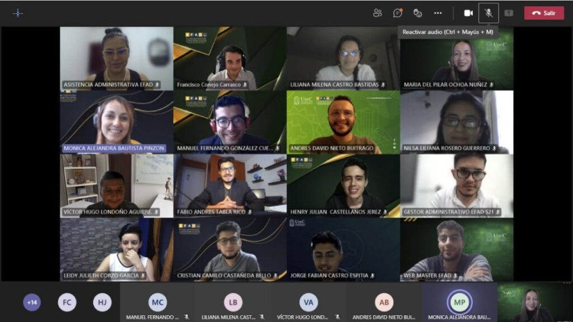Viewport: 573px width, 322px height.
Task: Click the MC avatar for Manuel Fernando
Action: pos(157,302)
